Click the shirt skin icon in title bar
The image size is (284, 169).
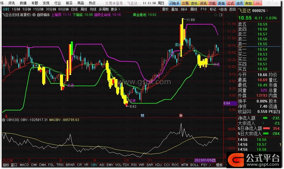click(269, 3)
